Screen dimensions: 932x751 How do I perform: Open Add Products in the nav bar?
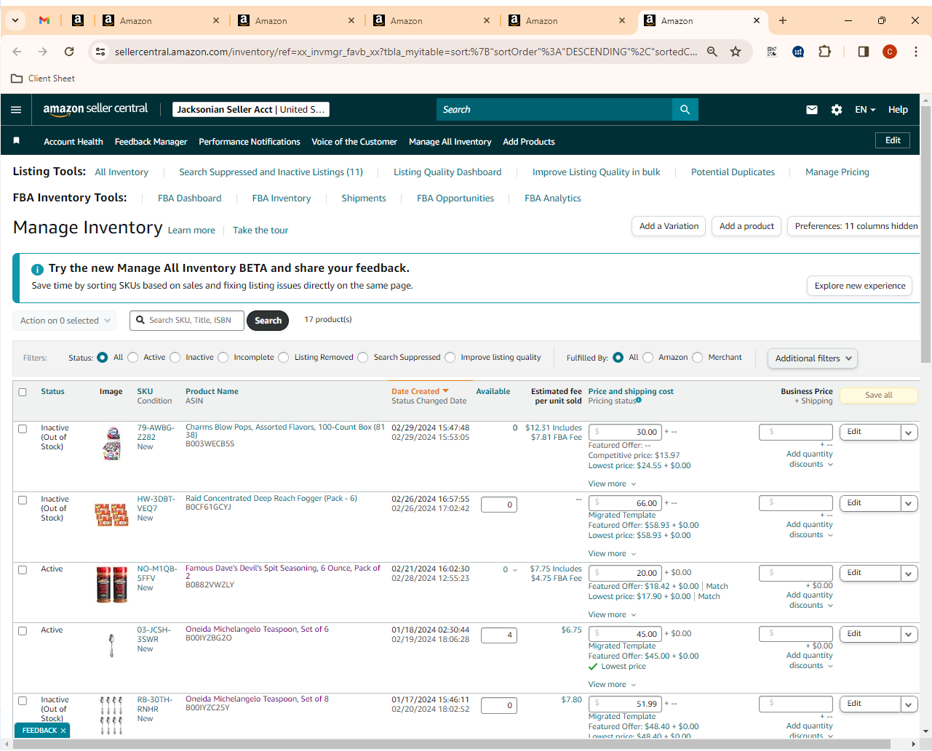pyautogui.click(x=529, y=142)
